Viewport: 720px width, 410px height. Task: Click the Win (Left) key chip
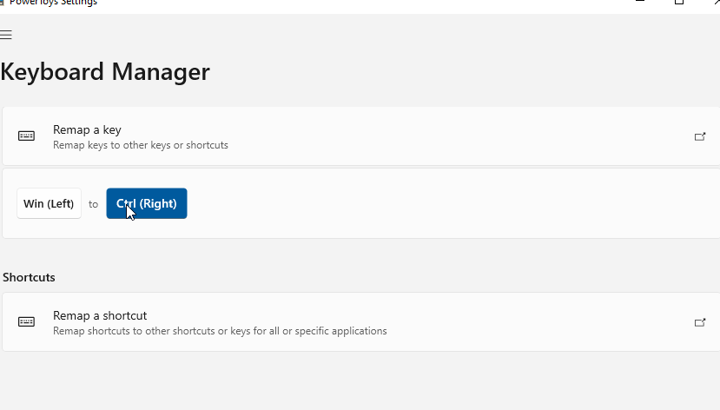(x=49, y=203)
